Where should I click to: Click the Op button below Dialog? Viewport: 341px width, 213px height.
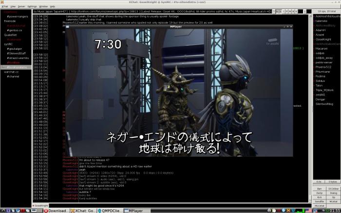(x=333, y=197)
